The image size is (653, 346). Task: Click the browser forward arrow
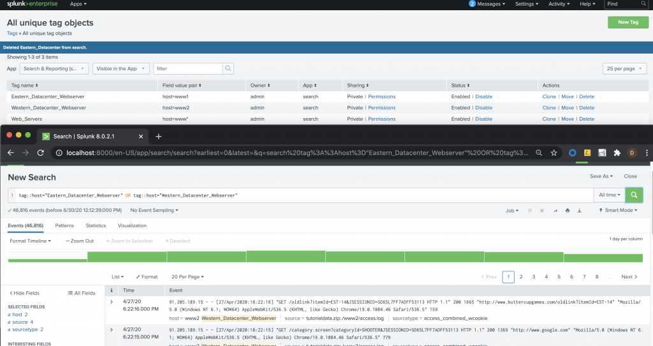(26, 153)
